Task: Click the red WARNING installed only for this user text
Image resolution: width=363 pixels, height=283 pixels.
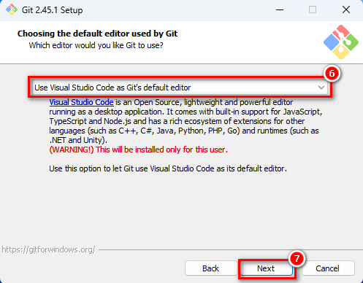Action: tap(138, 150)
